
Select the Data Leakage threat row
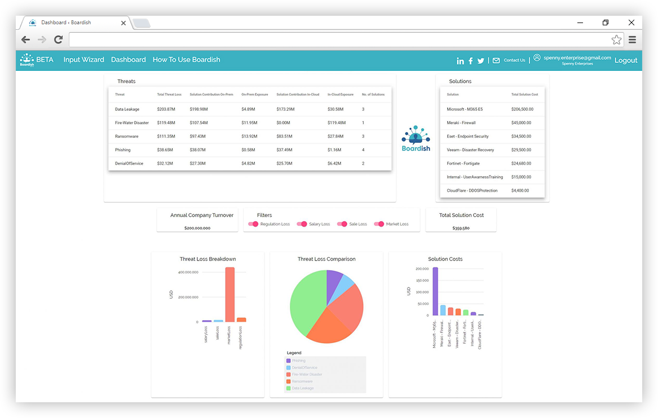coord(250,109)
